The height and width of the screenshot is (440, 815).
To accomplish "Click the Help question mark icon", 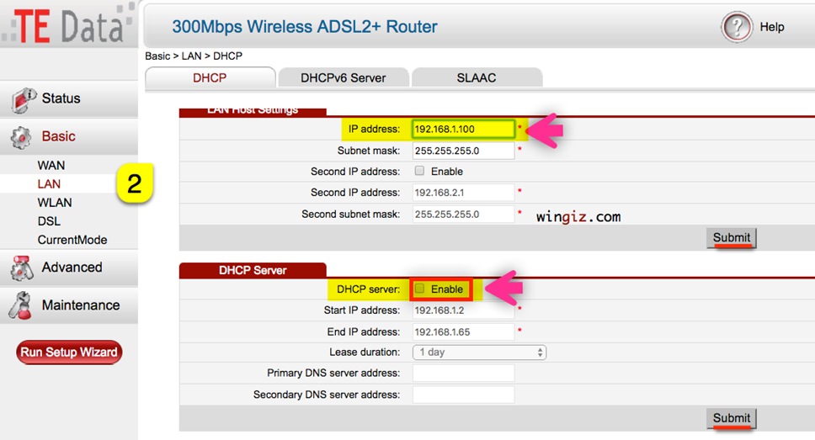I will click(736, 26).
